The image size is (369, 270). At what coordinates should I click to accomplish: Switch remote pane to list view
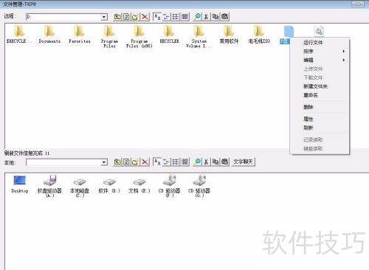[176, 17]
